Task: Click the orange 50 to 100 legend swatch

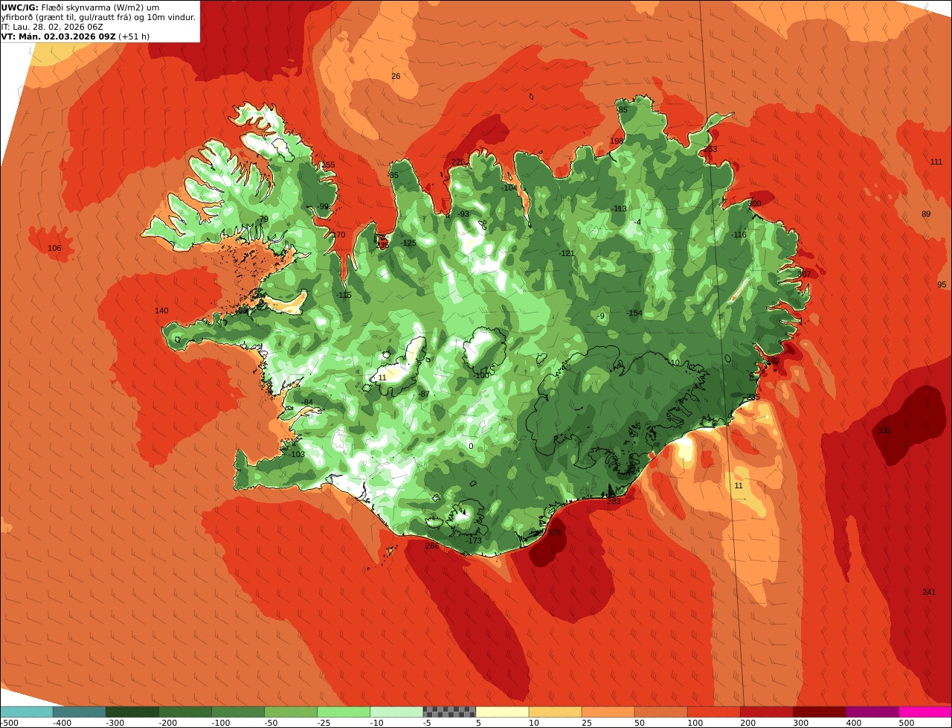Action: (660, 712)
